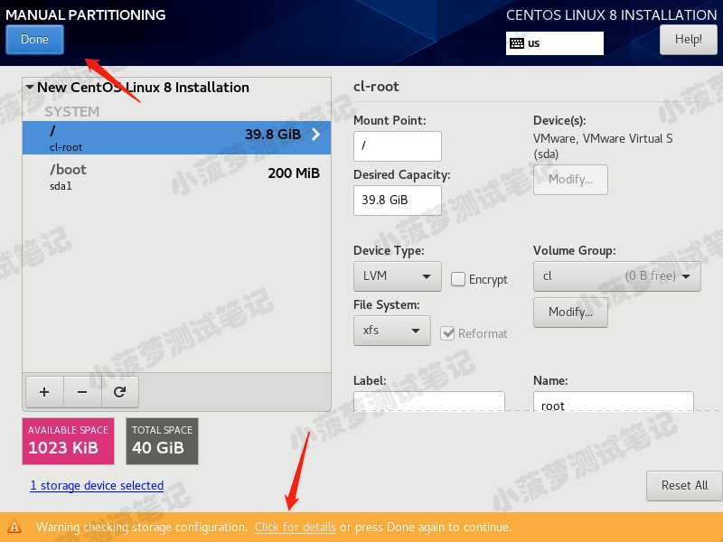
Task: Click the cl-root heading on the right
Action: [x=376, y=87]
